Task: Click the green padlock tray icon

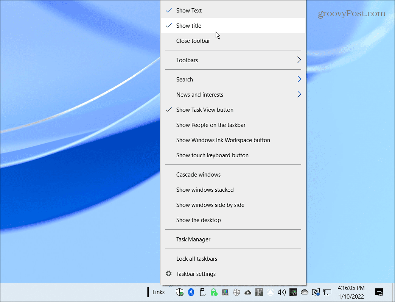Action: (x=214, y=292)
